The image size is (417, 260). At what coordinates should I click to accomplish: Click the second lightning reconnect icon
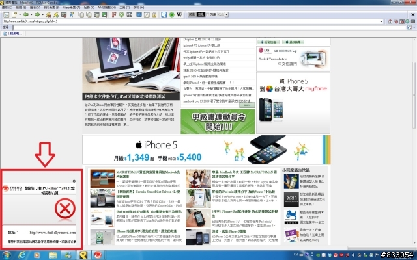[56, 14]
